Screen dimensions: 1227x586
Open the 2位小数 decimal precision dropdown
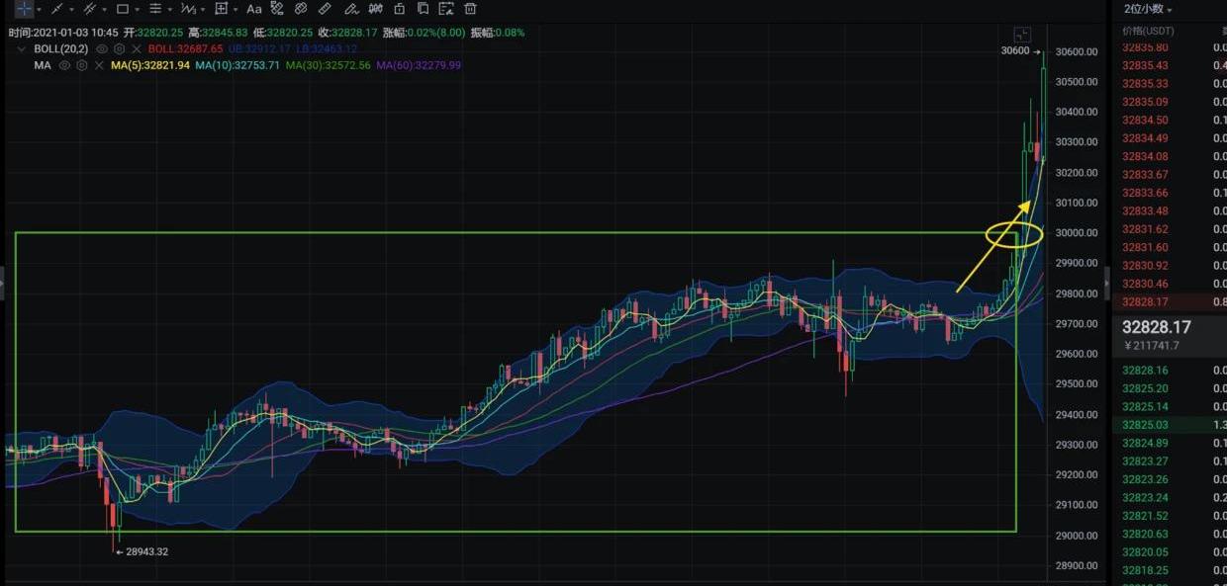point(1148,9)
